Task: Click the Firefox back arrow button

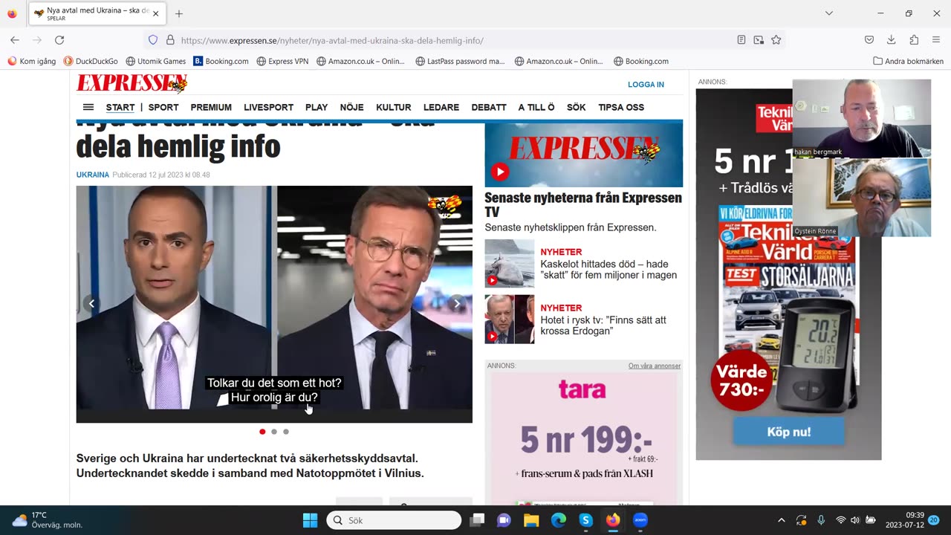Action: (15, 40)
